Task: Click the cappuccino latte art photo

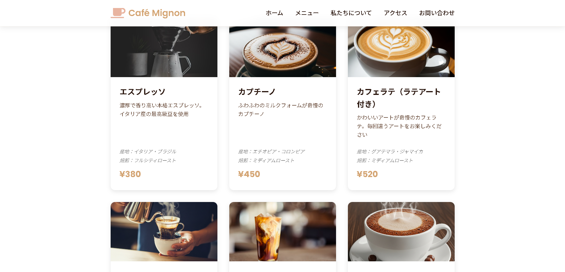Action: (283, 52)
